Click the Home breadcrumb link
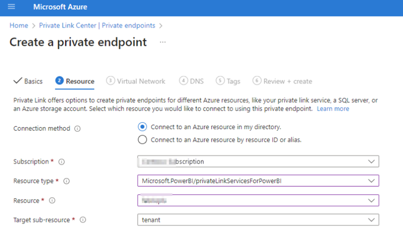The image size is (403, 242). click(x=19, y=26)
